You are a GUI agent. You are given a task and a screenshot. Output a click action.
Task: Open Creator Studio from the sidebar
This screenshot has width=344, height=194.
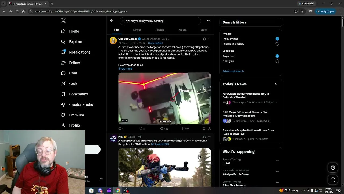[x=77, y=105]
